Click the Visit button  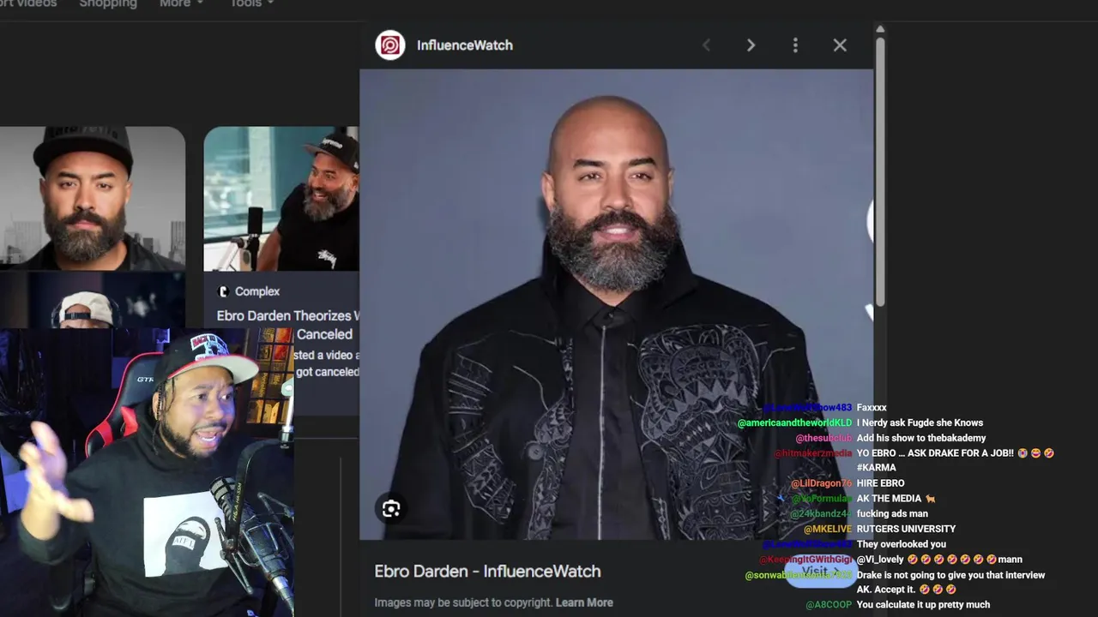click(821, 571)
